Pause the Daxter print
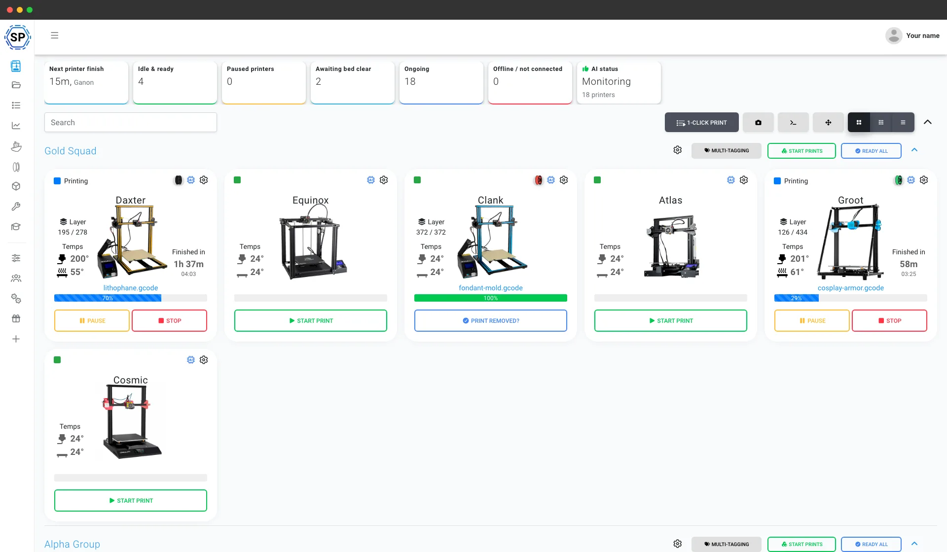947x552 pixels. 92,320
